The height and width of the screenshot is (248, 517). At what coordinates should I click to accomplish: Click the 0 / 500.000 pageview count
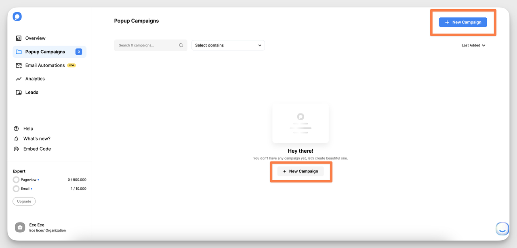point(77,180)
